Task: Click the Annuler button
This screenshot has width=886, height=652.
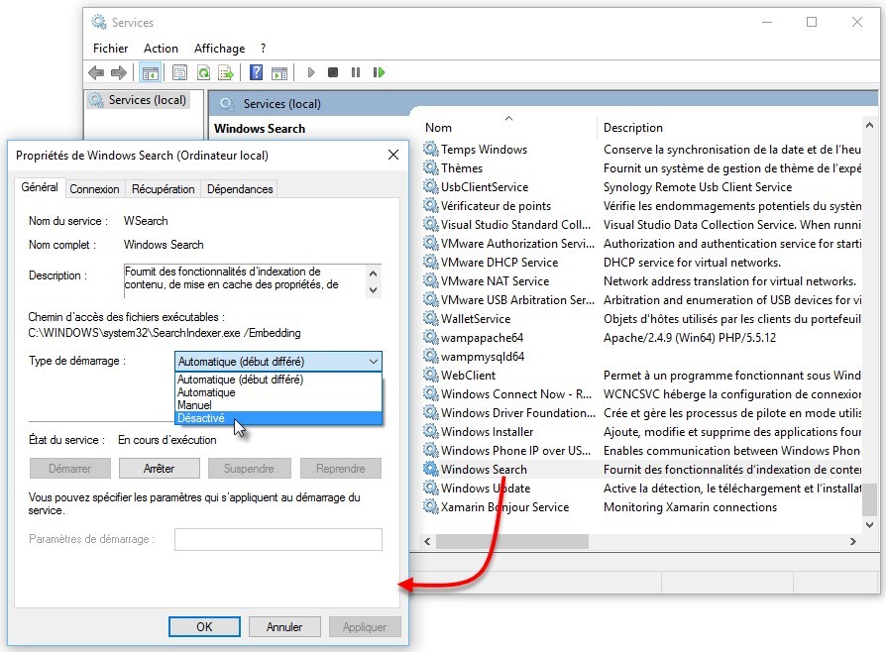Action: click(x=284, y=626)
